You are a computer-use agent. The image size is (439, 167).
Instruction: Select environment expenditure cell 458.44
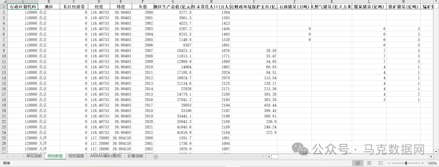(254, 105)
